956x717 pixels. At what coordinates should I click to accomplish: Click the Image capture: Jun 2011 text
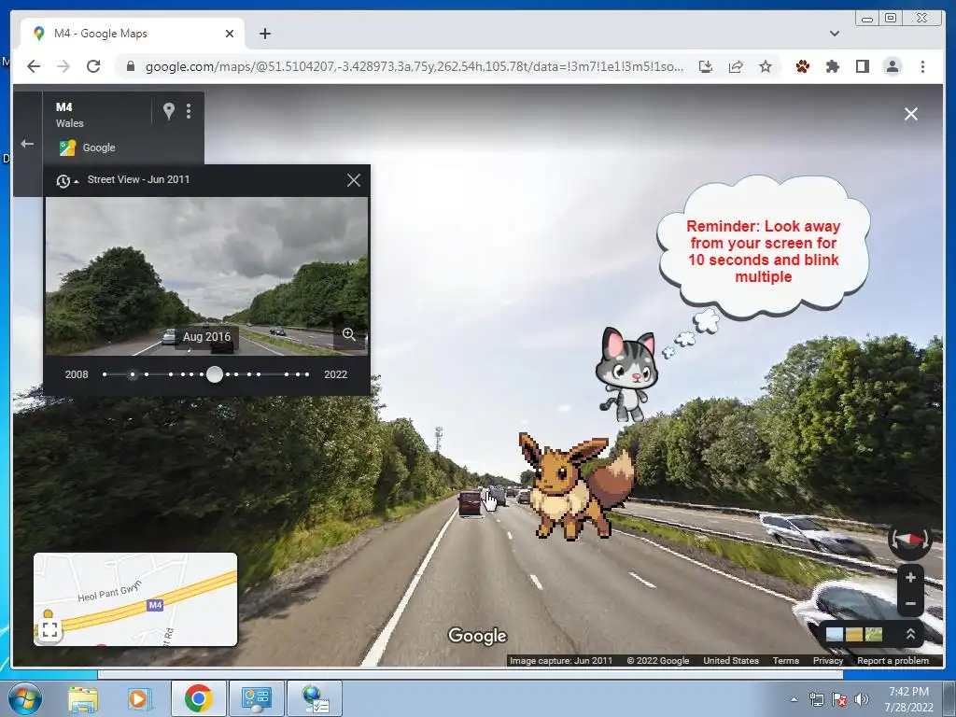tap(561, 660)
